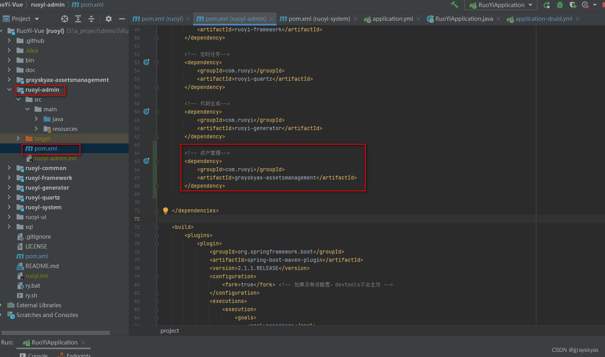Close the application-druid.yml tab

click(578, 19)
